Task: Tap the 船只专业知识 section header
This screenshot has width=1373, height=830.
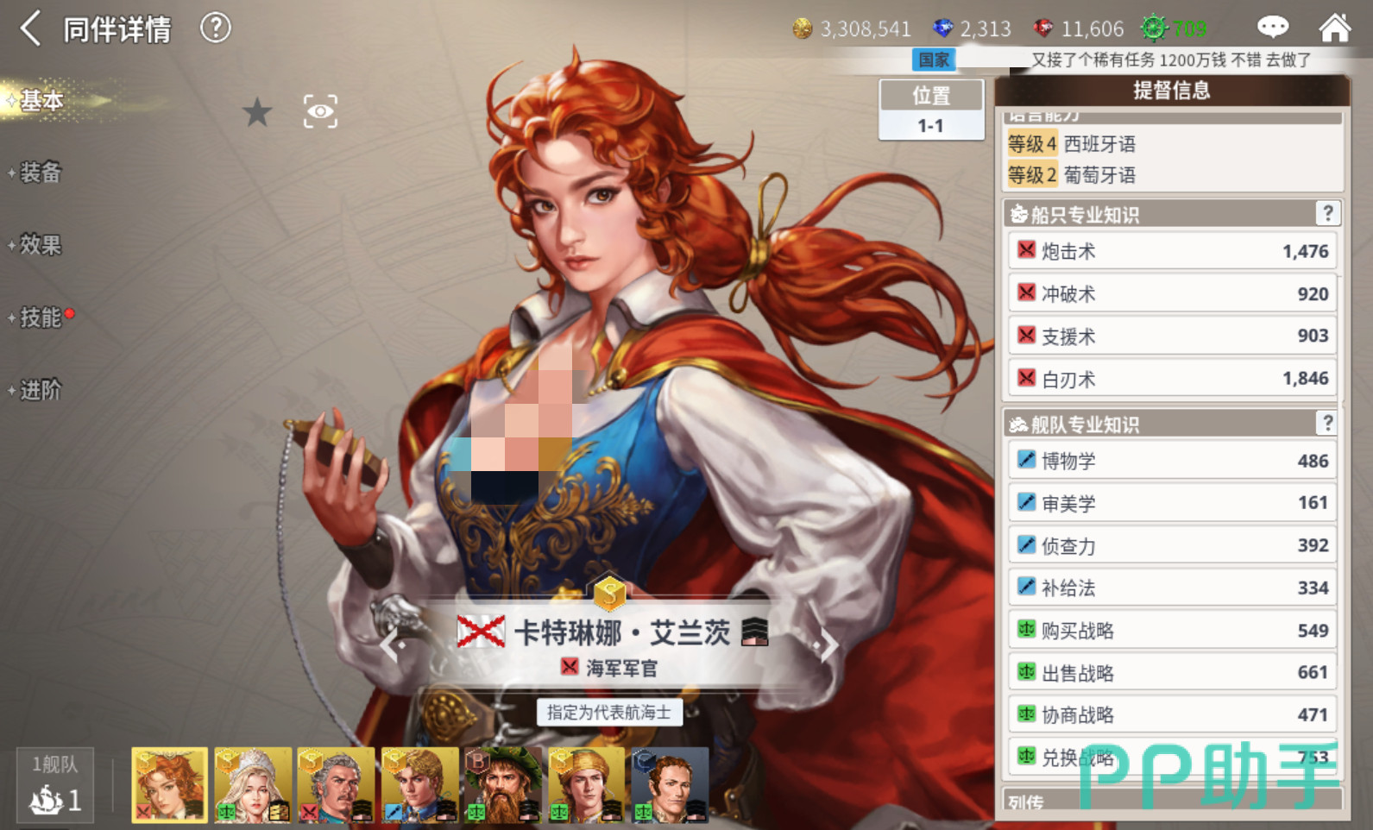Action: coord(1172,213)
